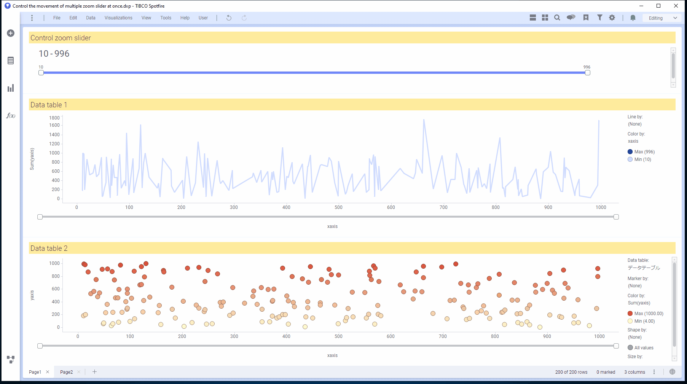The height and width of the screenshot is (384, 687).
Task: Switch to the Page2 tab
Action: 66,372
